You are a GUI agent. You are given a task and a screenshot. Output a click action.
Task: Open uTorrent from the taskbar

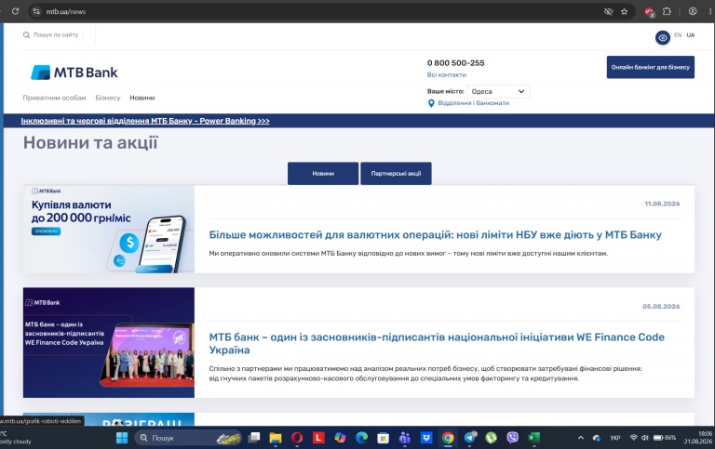492,438
